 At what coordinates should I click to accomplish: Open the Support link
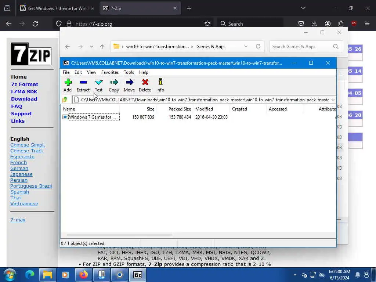pos(21,114)
